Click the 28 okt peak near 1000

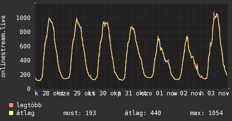(49, 18)
